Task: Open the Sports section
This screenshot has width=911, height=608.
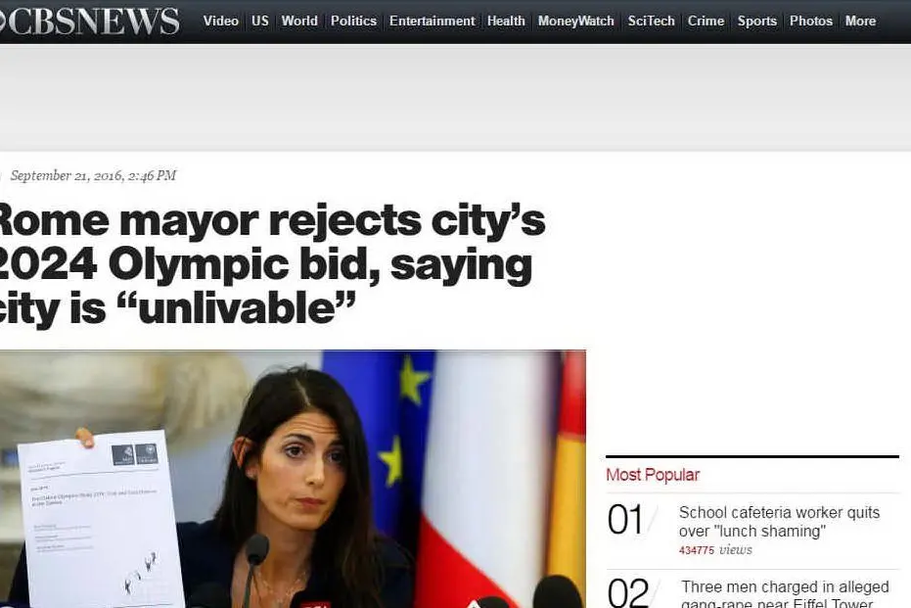Action: [x=757, y=21]
